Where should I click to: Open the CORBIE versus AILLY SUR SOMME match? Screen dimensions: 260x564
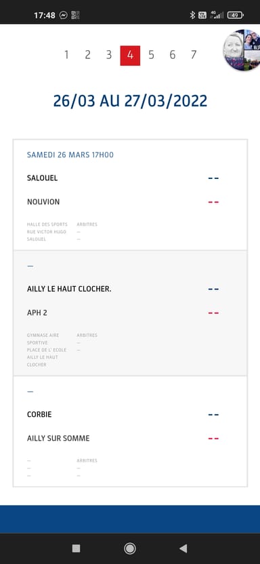point(130,431)
